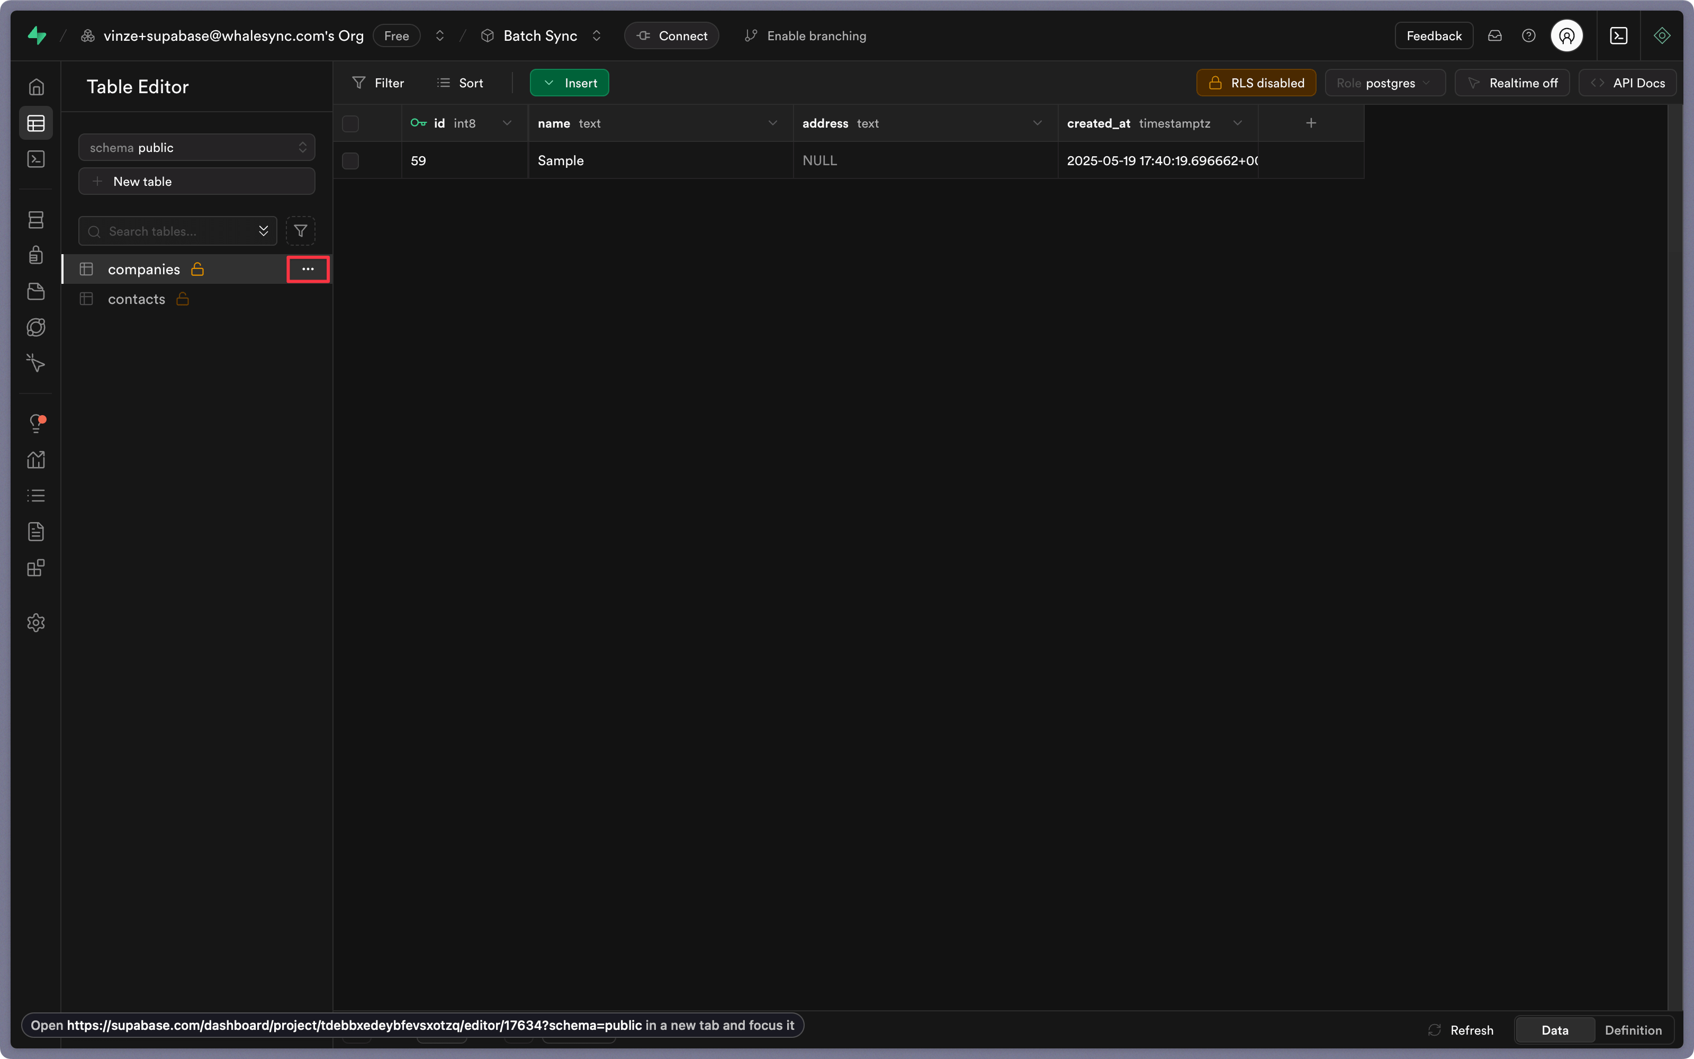Select the Table Editor sidebar icon
The width and height of the screenshot is (1694, 1059).
tap(35, 123)
